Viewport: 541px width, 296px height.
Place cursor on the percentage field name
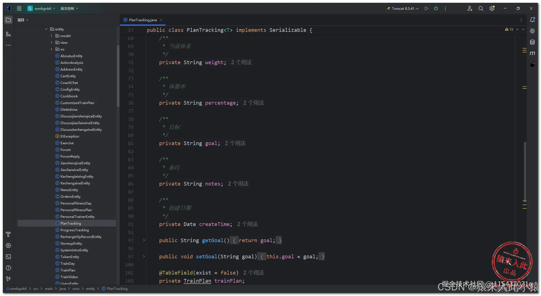[220, 103]
